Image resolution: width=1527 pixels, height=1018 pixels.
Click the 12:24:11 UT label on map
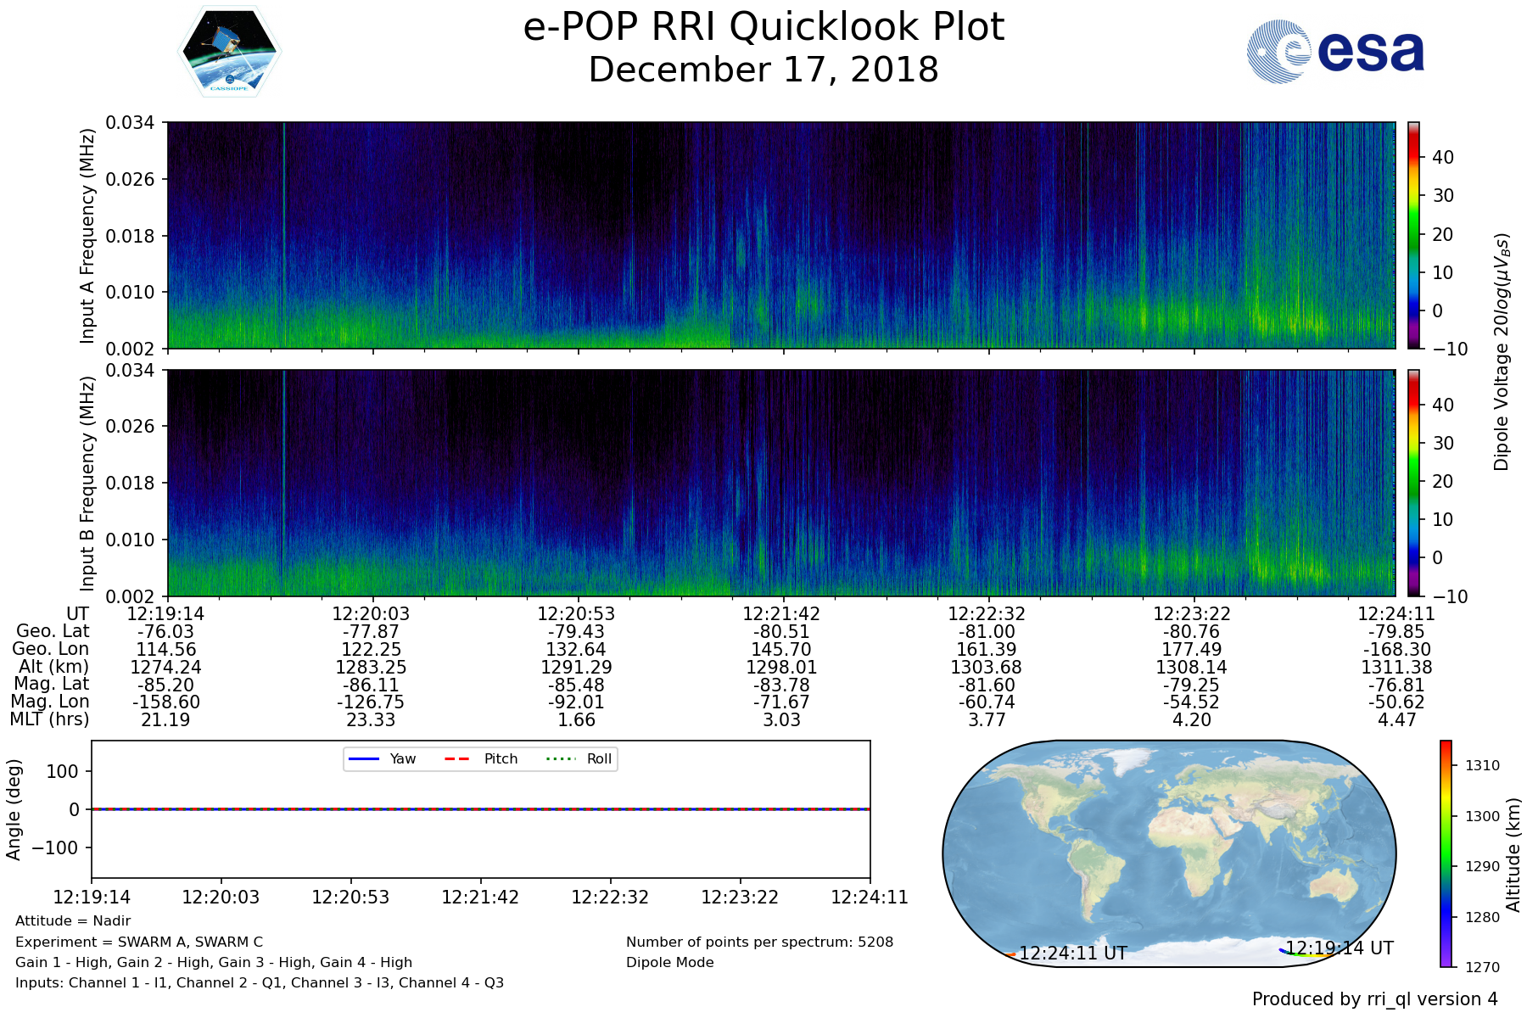pos(1073,954)
